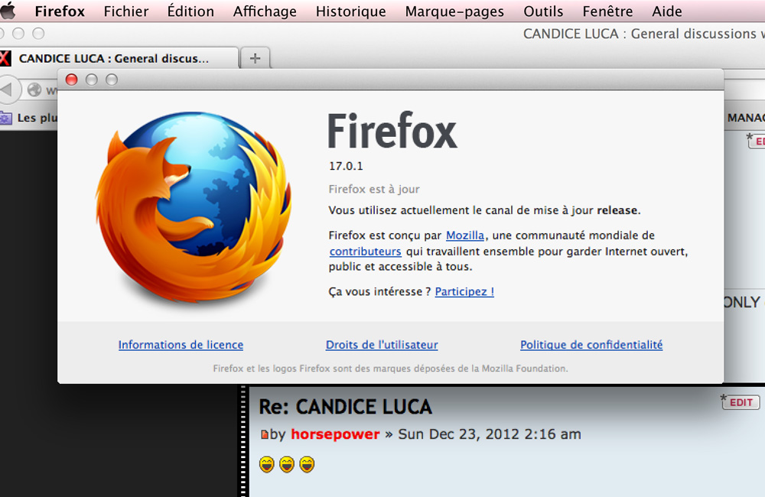Click the large Firefox logo image

coord(193,208)
